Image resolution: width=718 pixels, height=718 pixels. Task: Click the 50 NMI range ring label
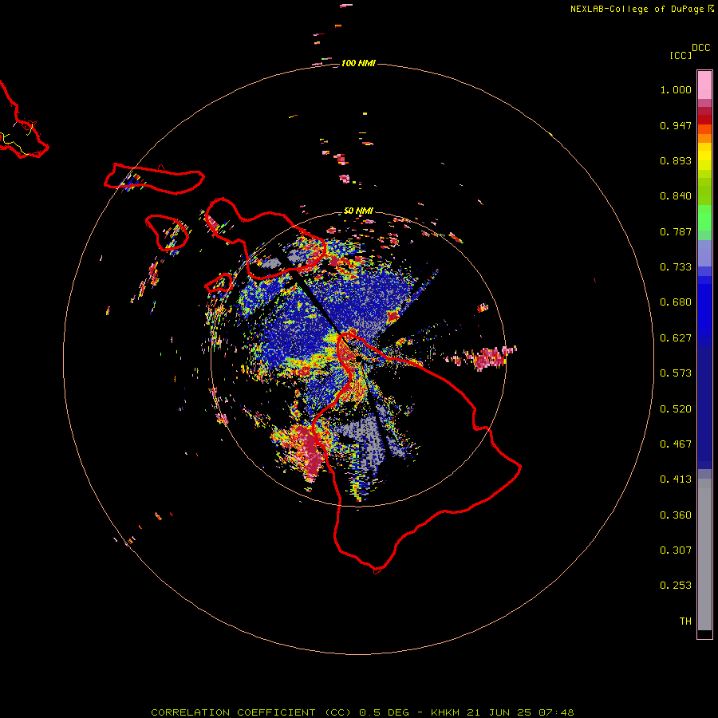coord(358,211)
